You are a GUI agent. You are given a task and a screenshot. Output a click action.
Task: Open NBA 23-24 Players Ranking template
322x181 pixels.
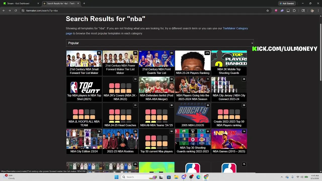tap(193, 63)
